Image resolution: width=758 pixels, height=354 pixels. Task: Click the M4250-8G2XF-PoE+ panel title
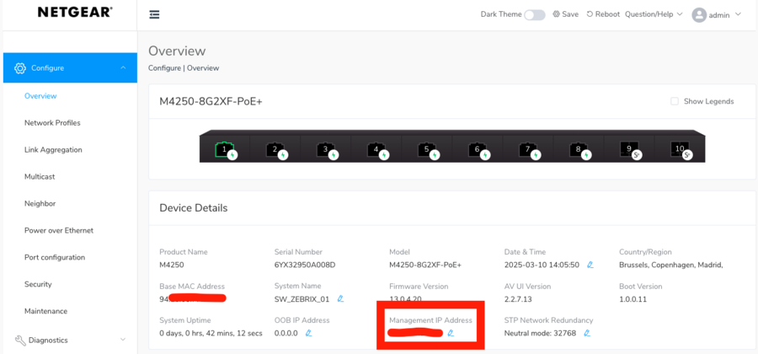pyautogui.click(x=211, y=101)
